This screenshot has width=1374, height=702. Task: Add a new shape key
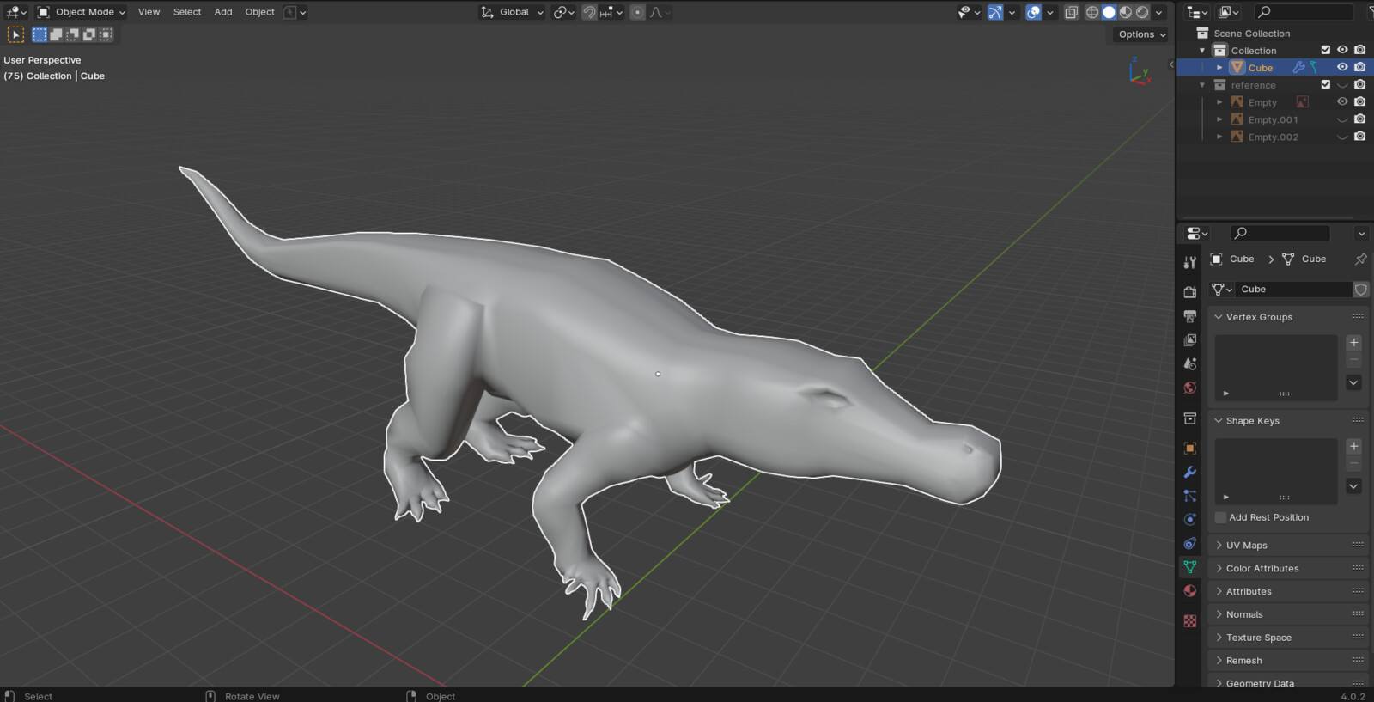(1353, 446)
